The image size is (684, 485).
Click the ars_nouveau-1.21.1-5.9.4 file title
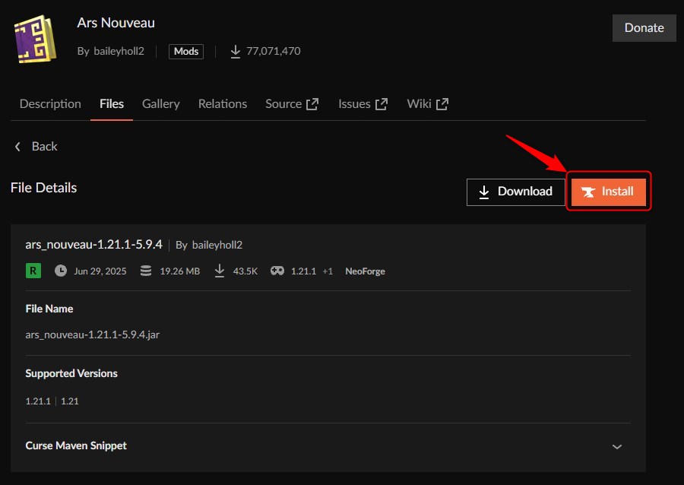click(93, 244)
